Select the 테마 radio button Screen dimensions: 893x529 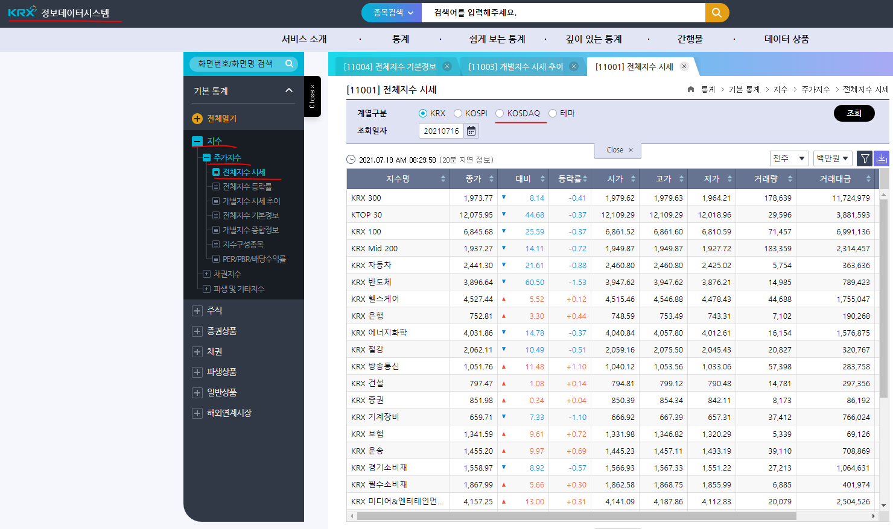tap(553, 113)
